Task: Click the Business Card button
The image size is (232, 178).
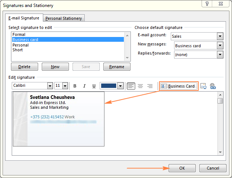Action: coord(178,86)
